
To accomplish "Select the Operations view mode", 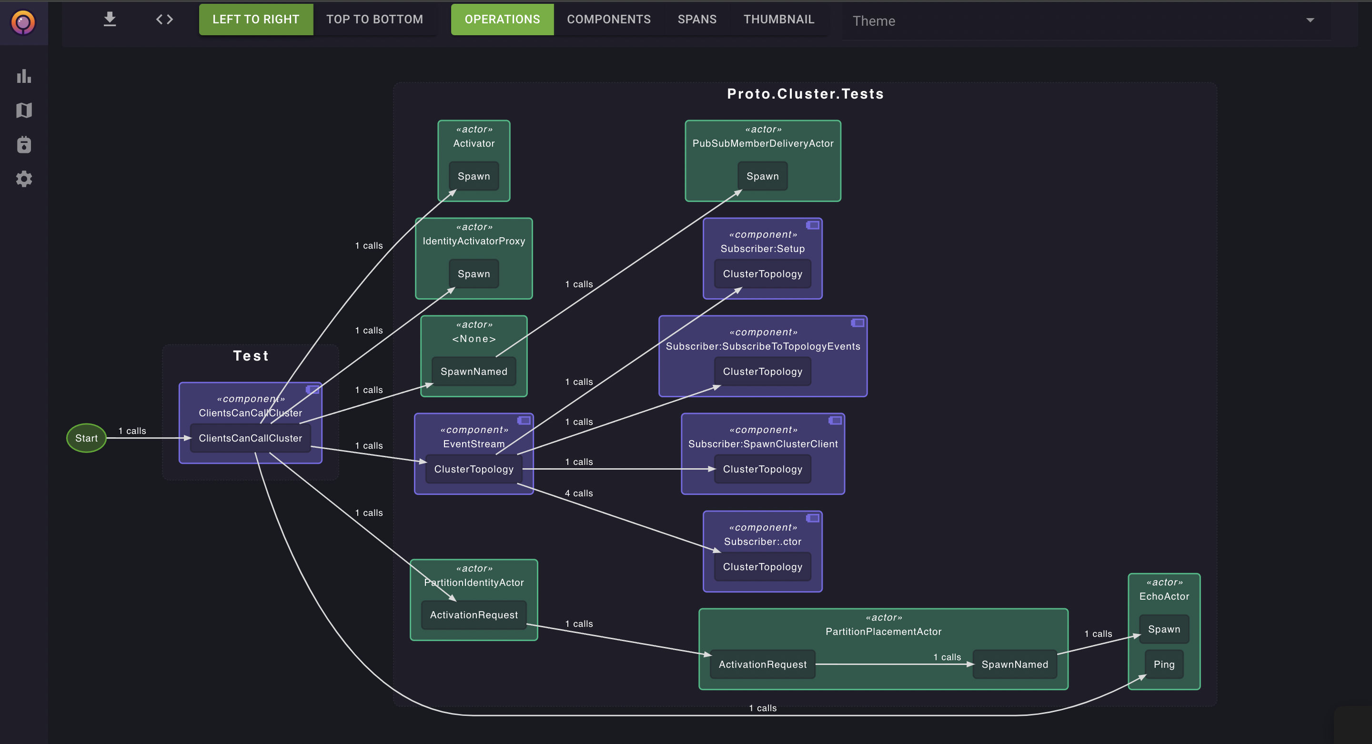I will point(502,20).
